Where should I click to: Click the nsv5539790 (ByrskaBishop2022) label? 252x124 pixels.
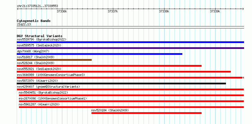click(x=42, y=39)
